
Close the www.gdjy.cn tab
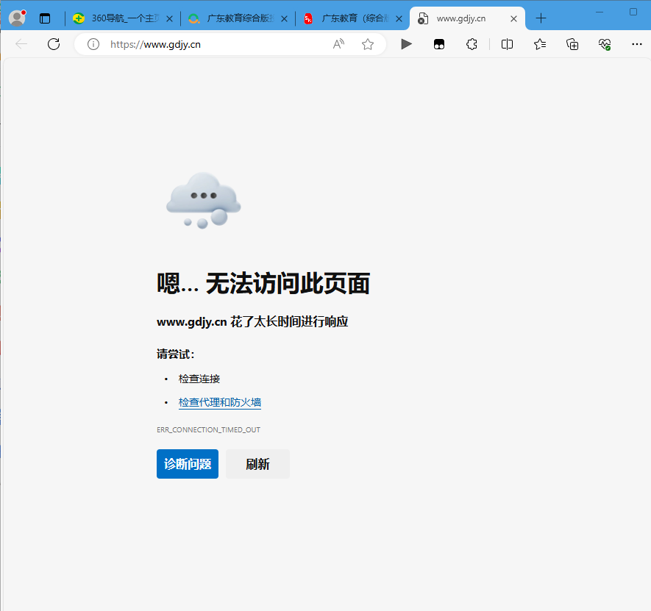point(513,18)
